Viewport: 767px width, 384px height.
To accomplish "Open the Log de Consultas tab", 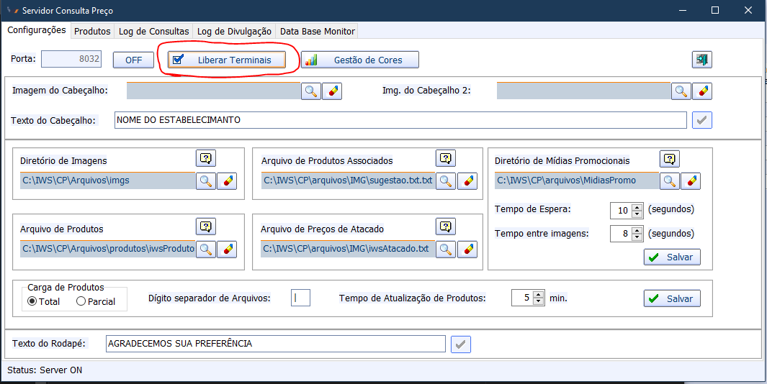I will click(153, 32).
